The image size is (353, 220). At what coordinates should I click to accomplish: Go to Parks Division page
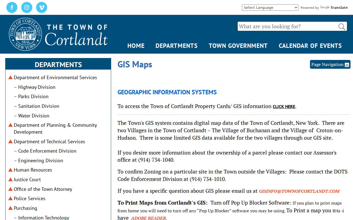[x=33, y=97]
